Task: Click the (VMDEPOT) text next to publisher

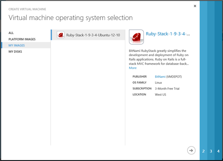Action: tap(174, 77)
